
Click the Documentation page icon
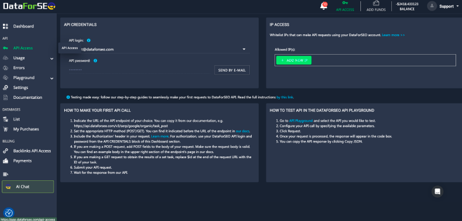point(5,98)
